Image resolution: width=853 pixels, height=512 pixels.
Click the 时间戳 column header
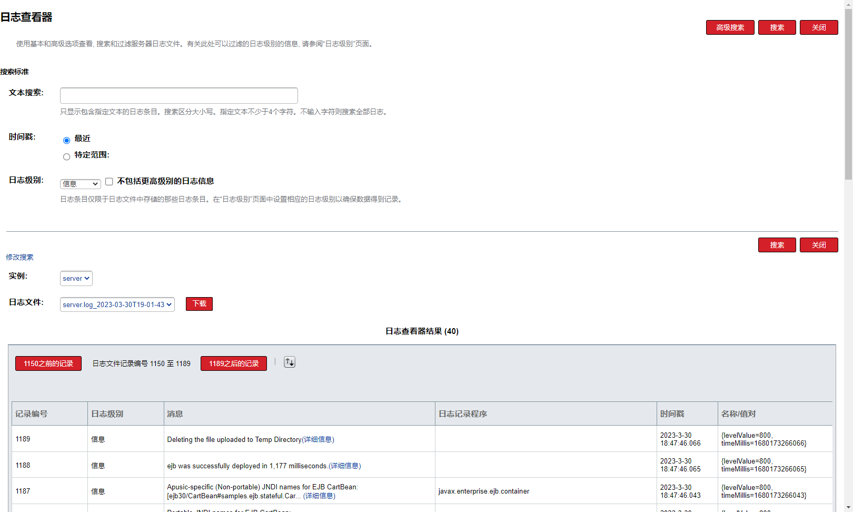(x=672, y=414)
